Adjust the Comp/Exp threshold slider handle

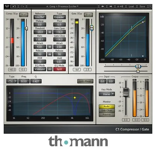pyautogui.click(x=26, y=29)
